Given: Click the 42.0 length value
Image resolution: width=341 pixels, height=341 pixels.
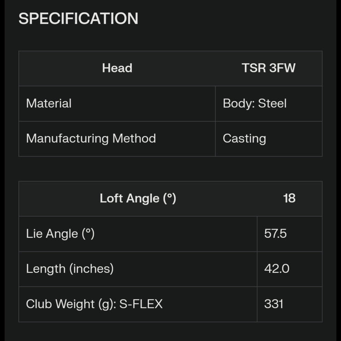Looking at the screenshot, I should 276,269.
